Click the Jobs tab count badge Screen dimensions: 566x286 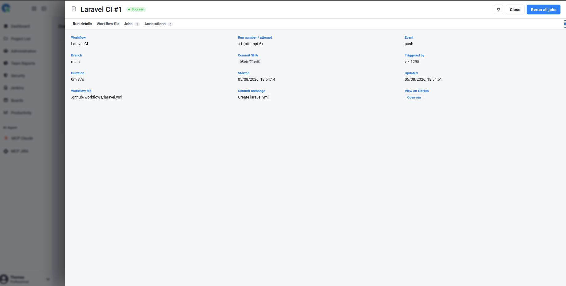click(137, 24)
